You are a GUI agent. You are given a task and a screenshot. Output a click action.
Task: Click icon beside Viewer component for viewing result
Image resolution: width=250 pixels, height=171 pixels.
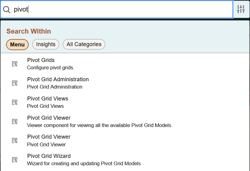15,121
